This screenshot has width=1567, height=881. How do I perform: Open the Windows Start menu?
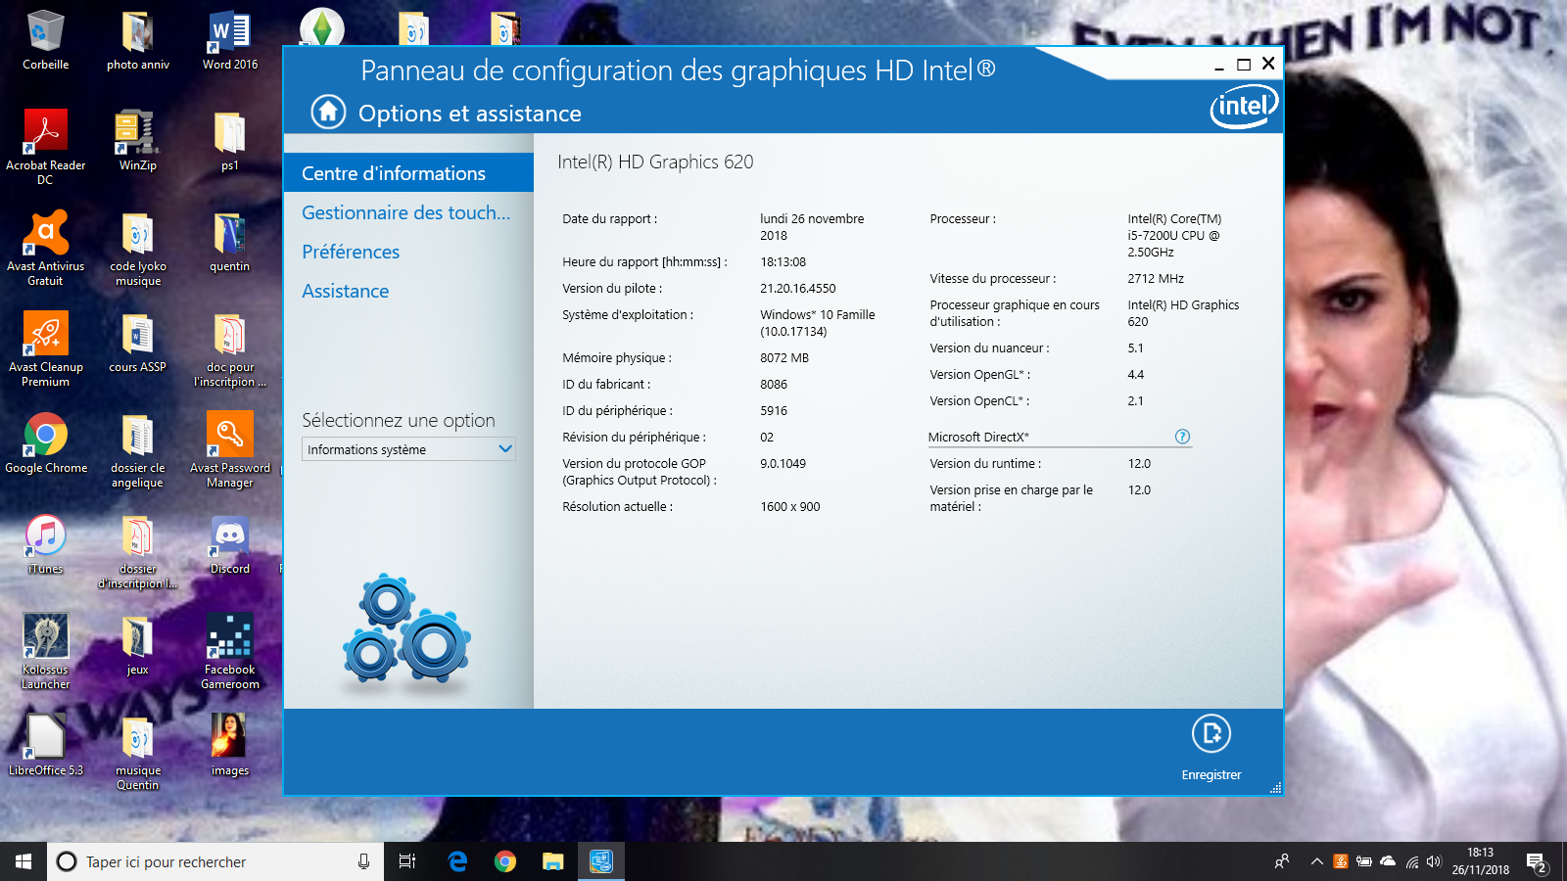point(24,861)
